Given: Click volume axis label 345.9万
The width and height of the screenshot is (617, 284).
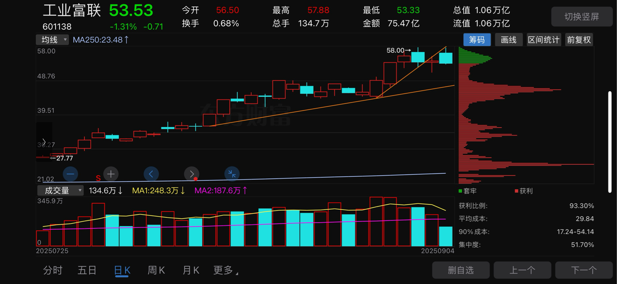Looking at the screenshot, I should click(x=50, y=201).
